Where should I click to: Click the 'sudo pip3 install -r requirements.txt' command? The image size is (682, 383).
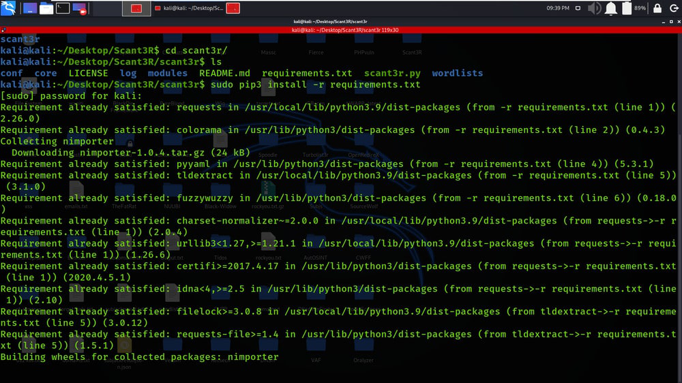(316, 85)
